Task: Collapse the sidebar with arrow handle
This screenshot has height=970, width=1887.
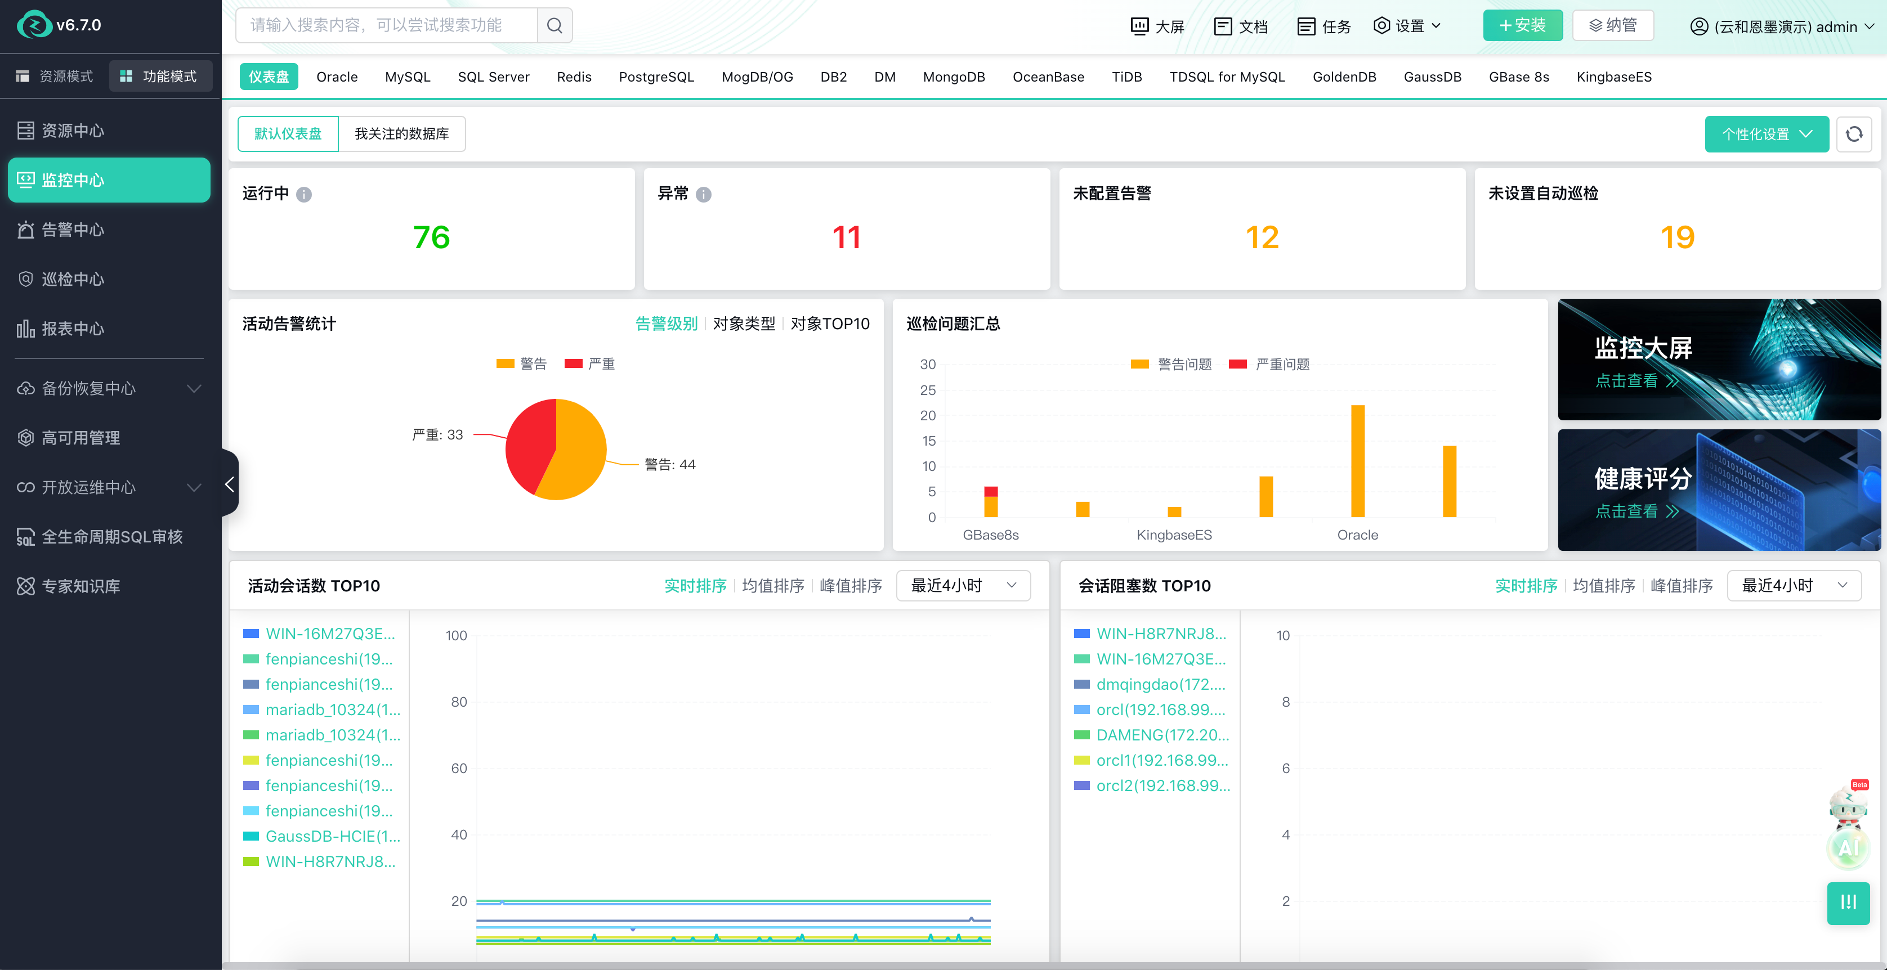Action: [230, 484]
